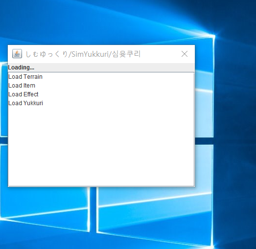Viewport: 256px width, 249px height.
Task: Click the Java coffee cup window icon
Action: [17, 54]
